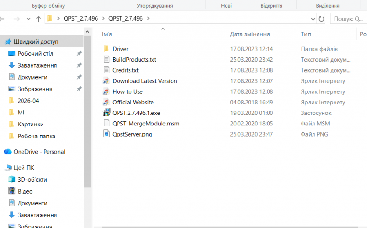Image resolution: width=367 pixels, height=228 pixels.
Task: Select QpstServer.png image icon
Action: 107,134
